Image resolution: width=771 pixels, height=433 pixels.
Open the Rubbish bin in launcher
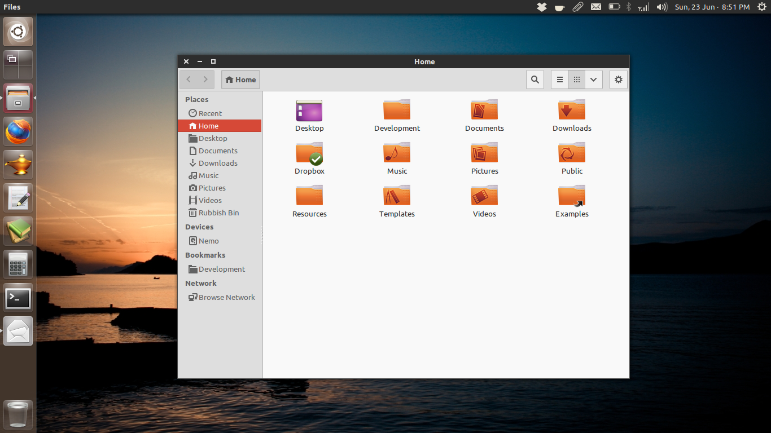(x=18, y=415)
